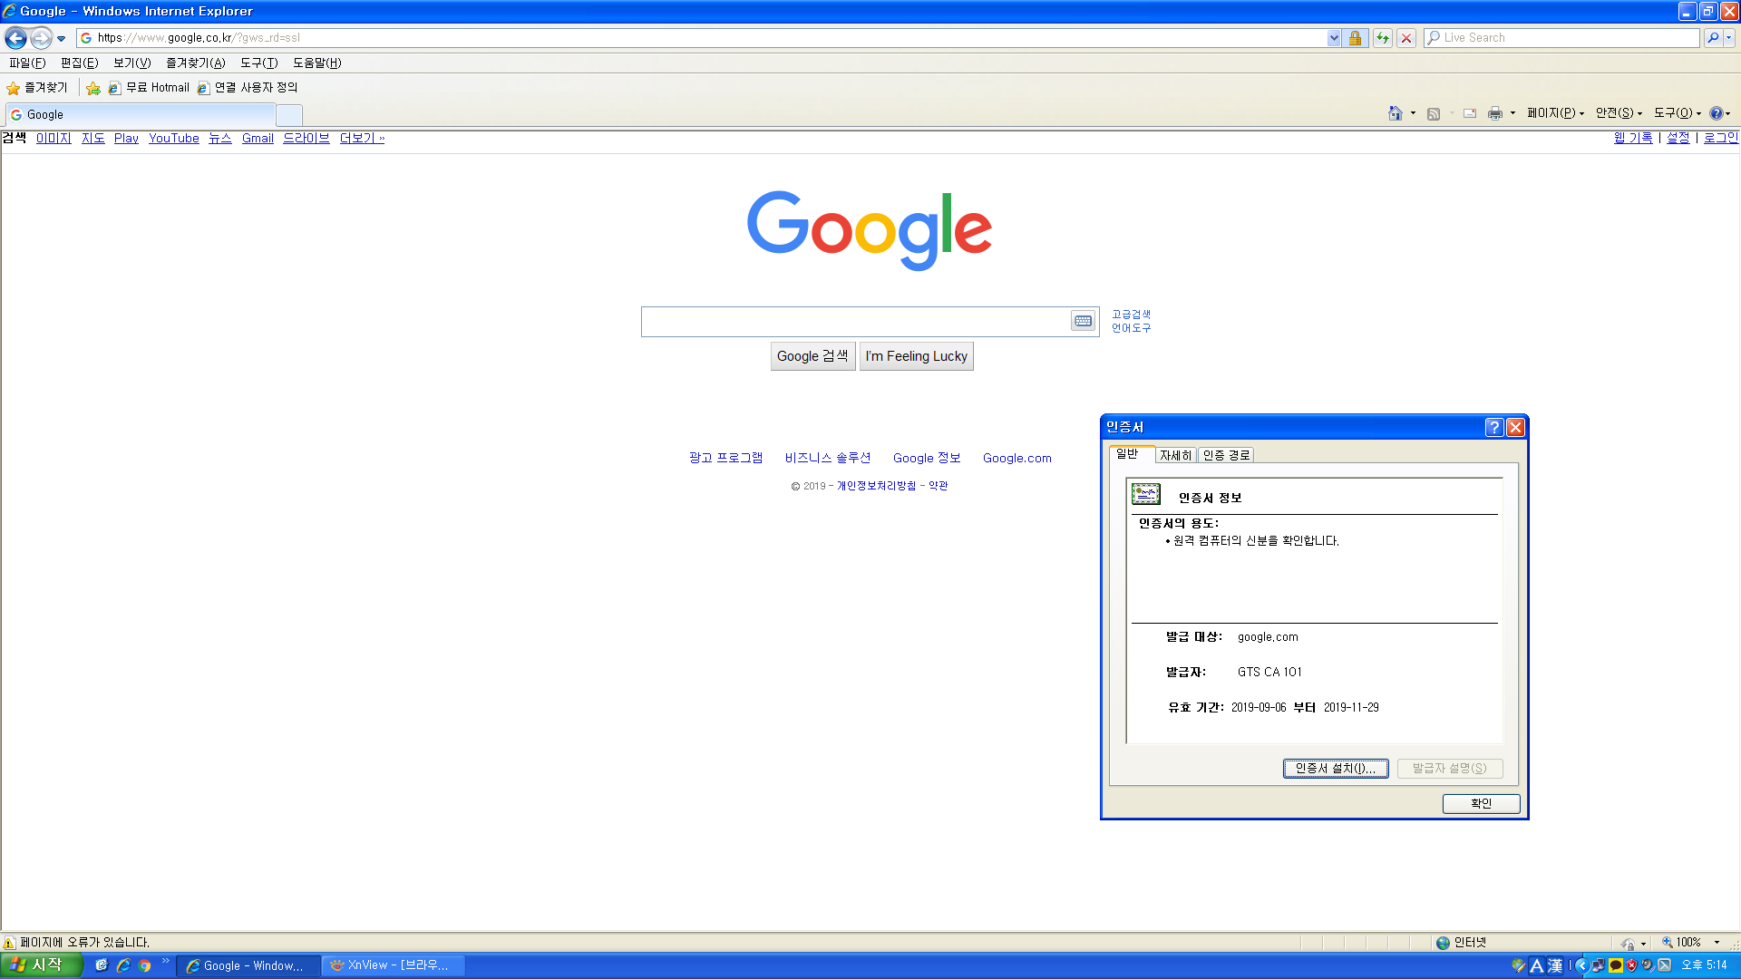The width and height of the screenshot is (1741, 979).
Task: Refresh the page with the green arrows
Action: pyautogui.click(x=1382, y=38)
